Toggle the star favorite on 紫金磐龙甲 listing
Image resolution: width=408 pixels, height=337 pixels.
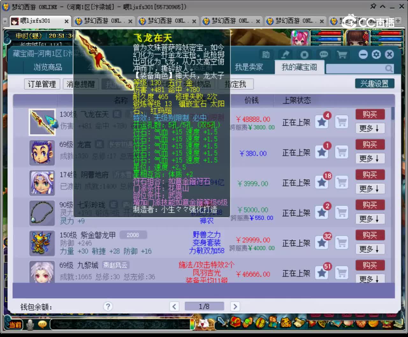tap(321, 243)
